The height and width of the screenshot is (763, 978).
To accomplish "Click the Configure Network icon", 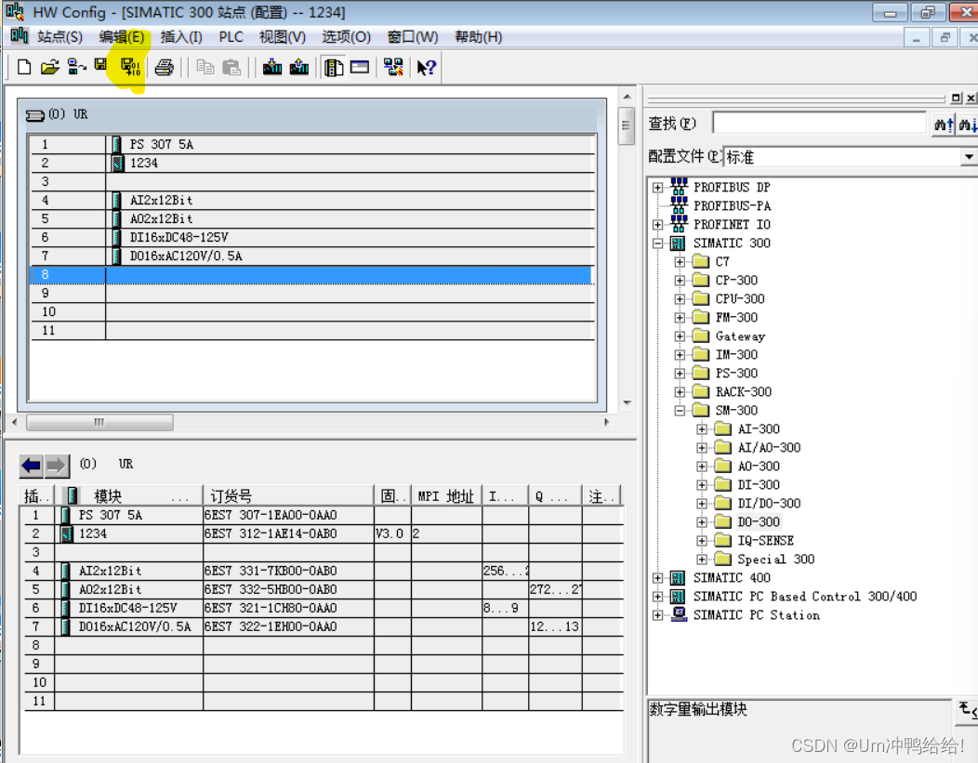I will click(393, 67).
